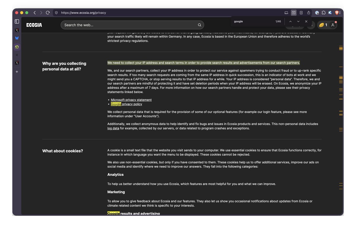Image resolution: width=356 pixels, height=232 pixels.
Task: Open a new tab with the plus button
Action: [x=17, y=72]
